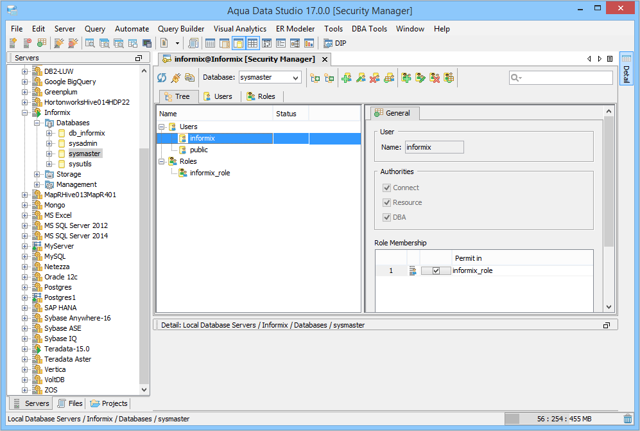Open the tab list button
The width and height of the screenshot is (640, 431).
(610, 59)
